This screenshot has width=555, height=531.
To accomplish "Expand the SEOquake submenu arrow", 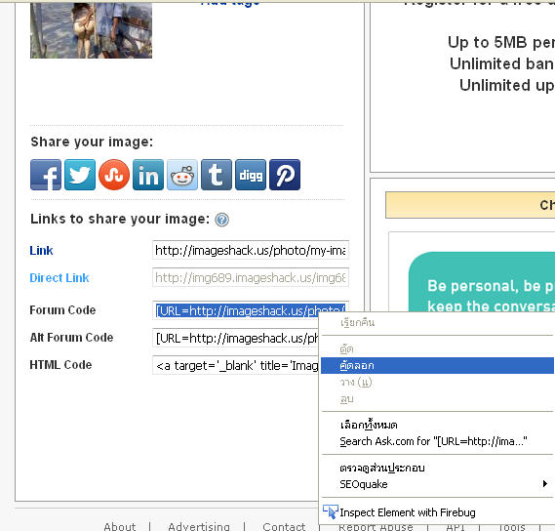I will (x=544, y=484).
